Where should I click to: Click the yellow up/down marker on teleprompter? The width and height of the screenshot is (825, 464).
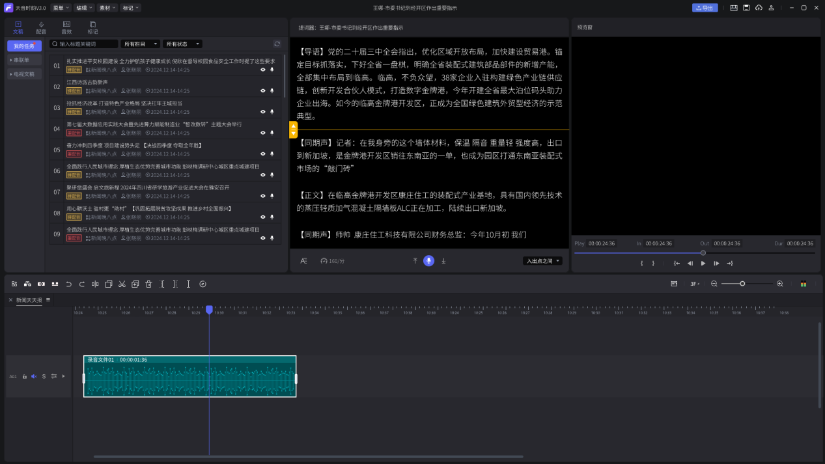click(293, 130)
